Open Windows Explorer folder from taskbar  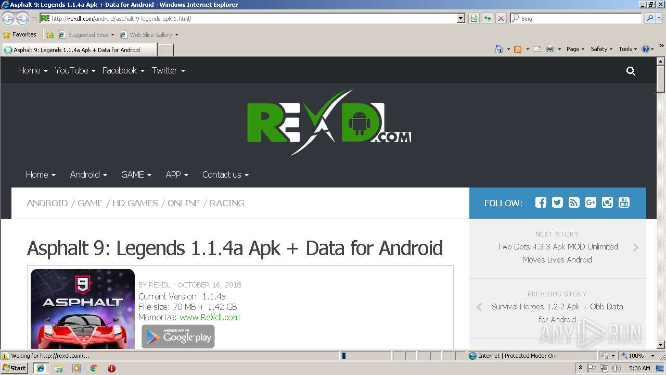click(59, 368)
